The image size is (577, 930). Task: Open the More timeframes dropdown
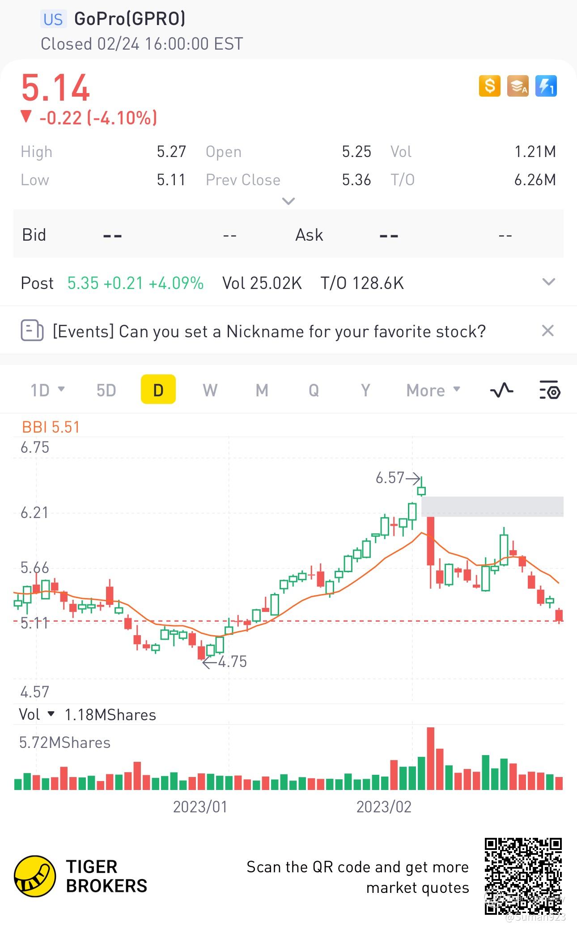tap(433, 390)
